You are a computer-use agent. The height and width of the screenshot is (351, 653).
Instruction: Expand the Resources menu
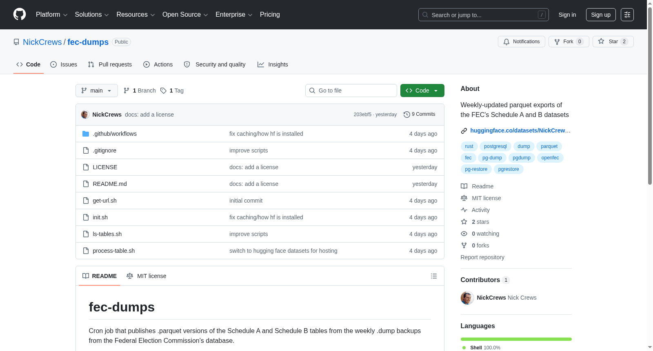click(x=135, y=15)
